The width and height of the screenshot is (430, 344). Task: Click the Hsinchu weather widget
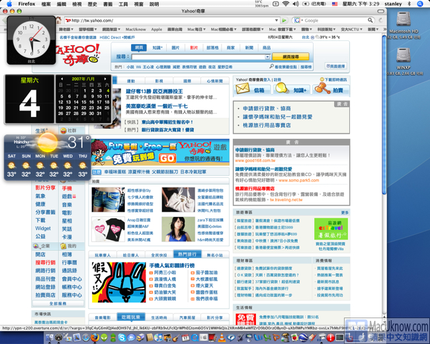coord(48,157)
